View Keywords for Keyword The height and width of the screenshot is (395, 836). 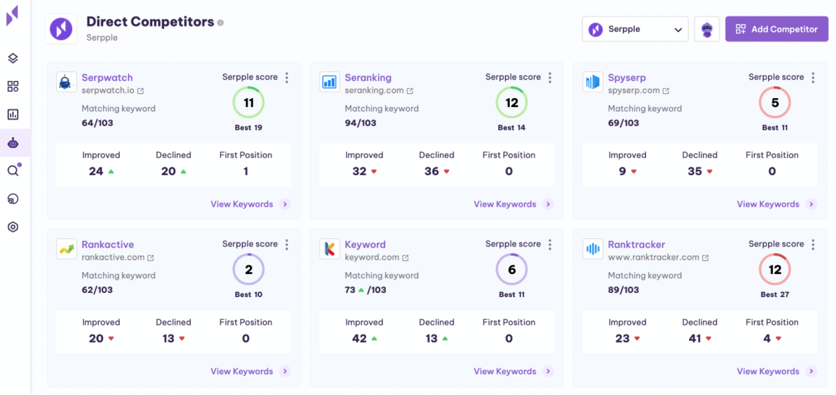513,371
